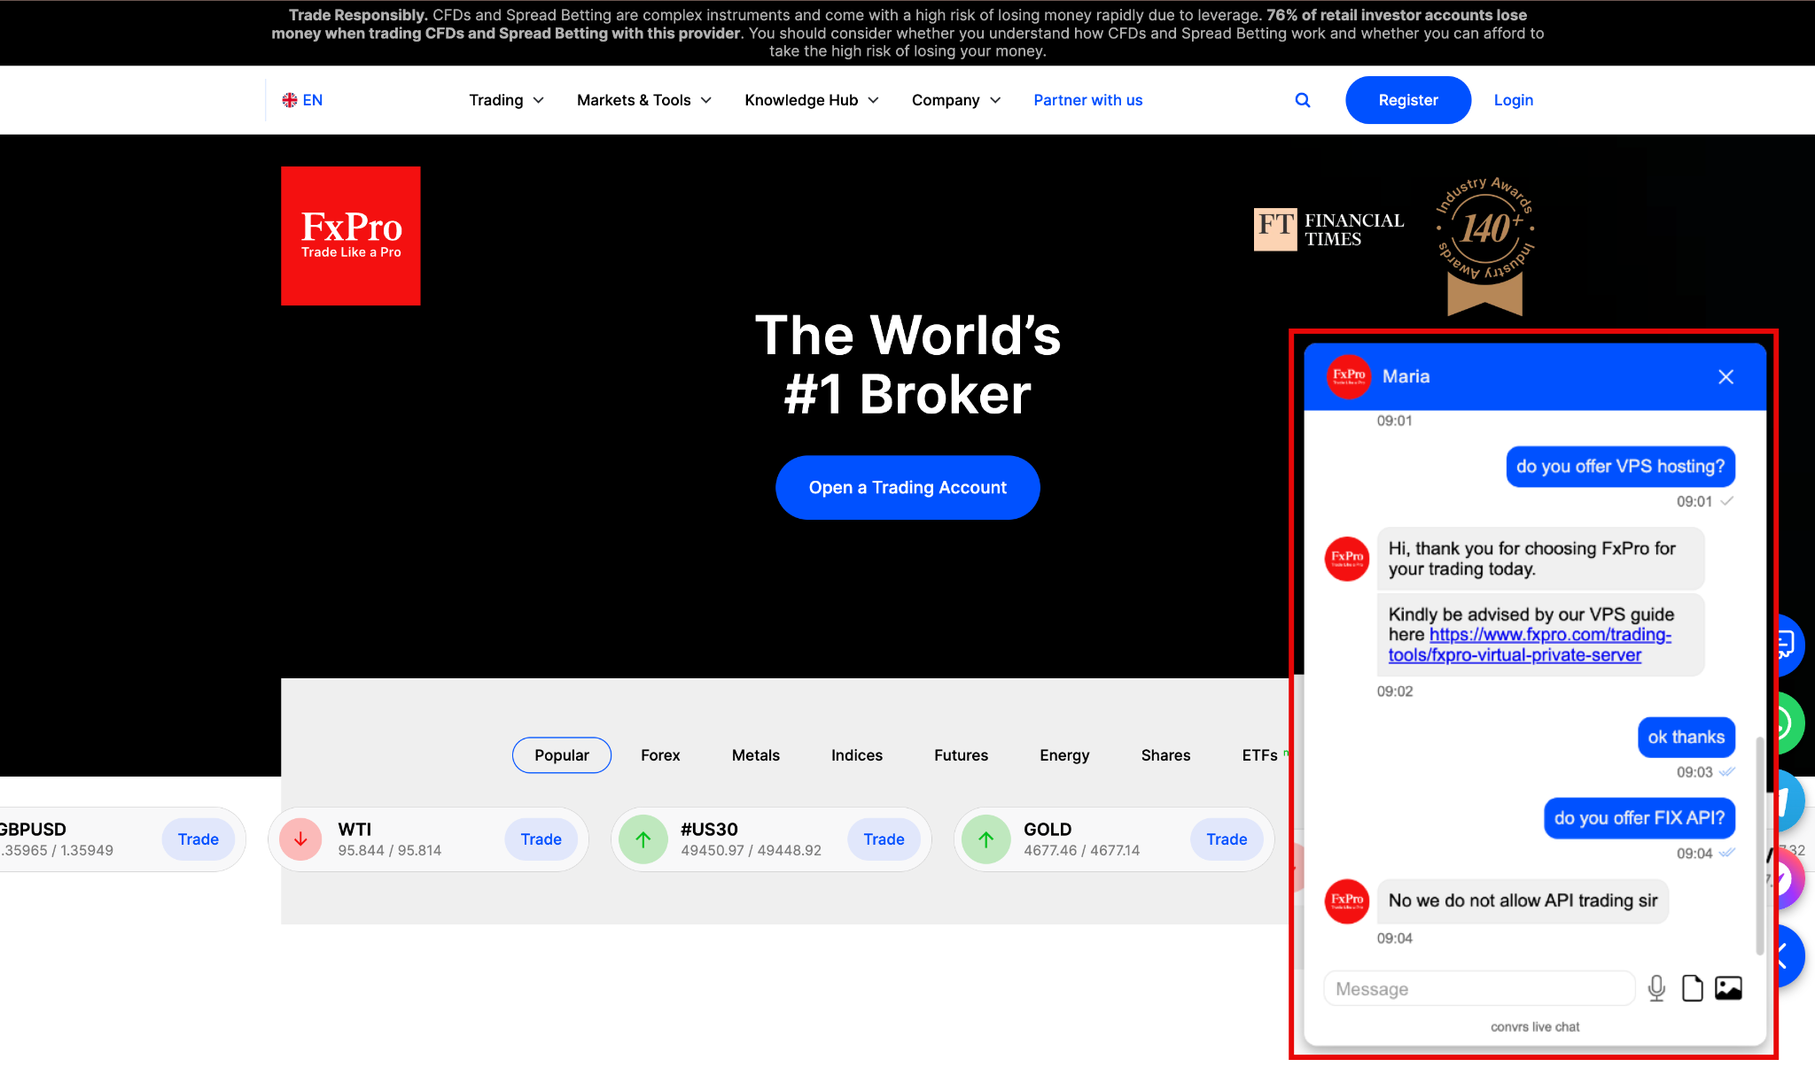Expand the Markets & Tools dropdown
Screen dimensions: 1815x1067
[644, 100]
